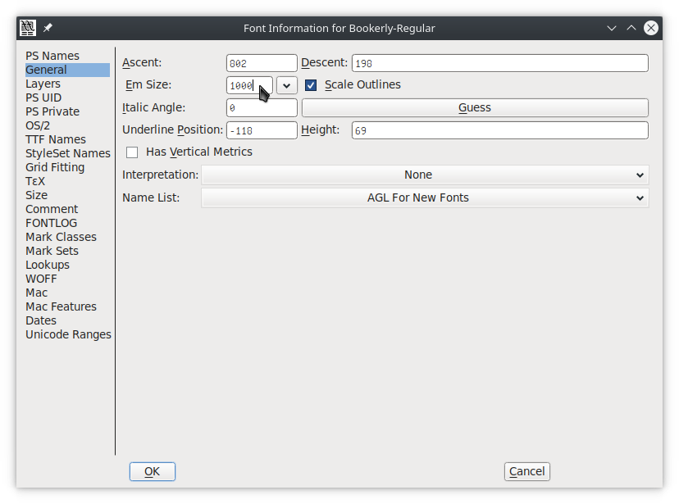
Task: Open TTF Names section
Action: 56,139
